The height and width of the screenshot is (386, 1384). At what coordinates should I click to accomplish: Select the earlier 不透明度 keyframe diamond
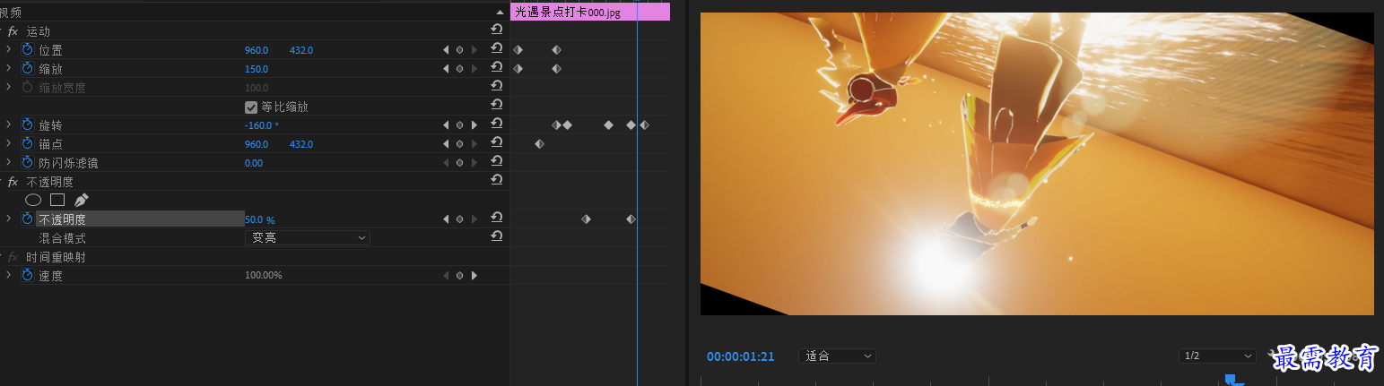[586, 219]
